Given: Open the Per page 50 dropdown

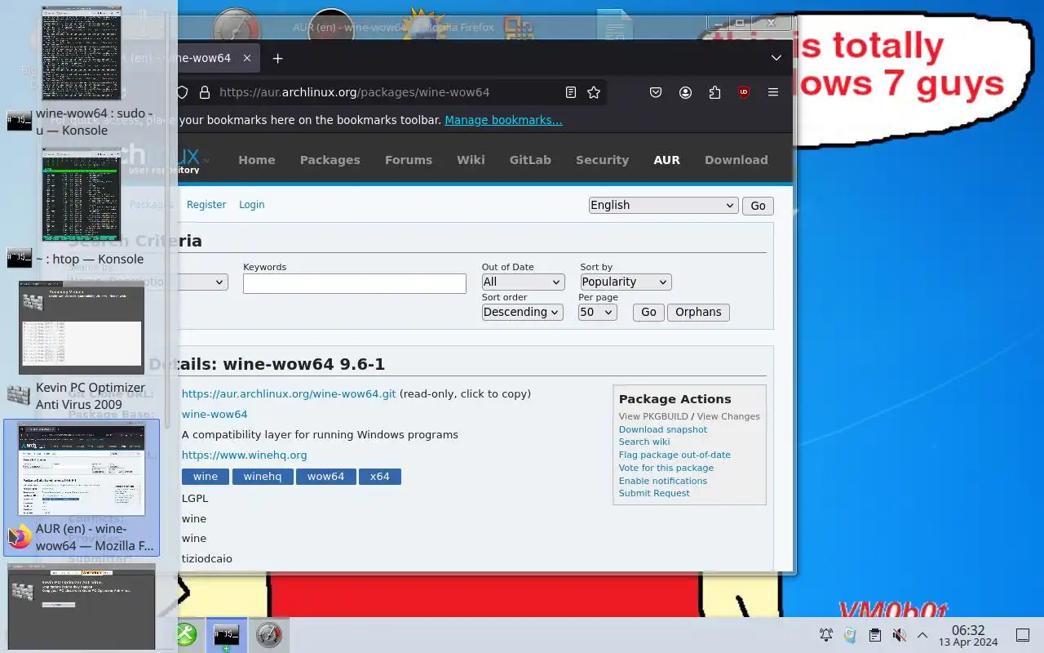Looking at the screenshot, I should (598, 312).
